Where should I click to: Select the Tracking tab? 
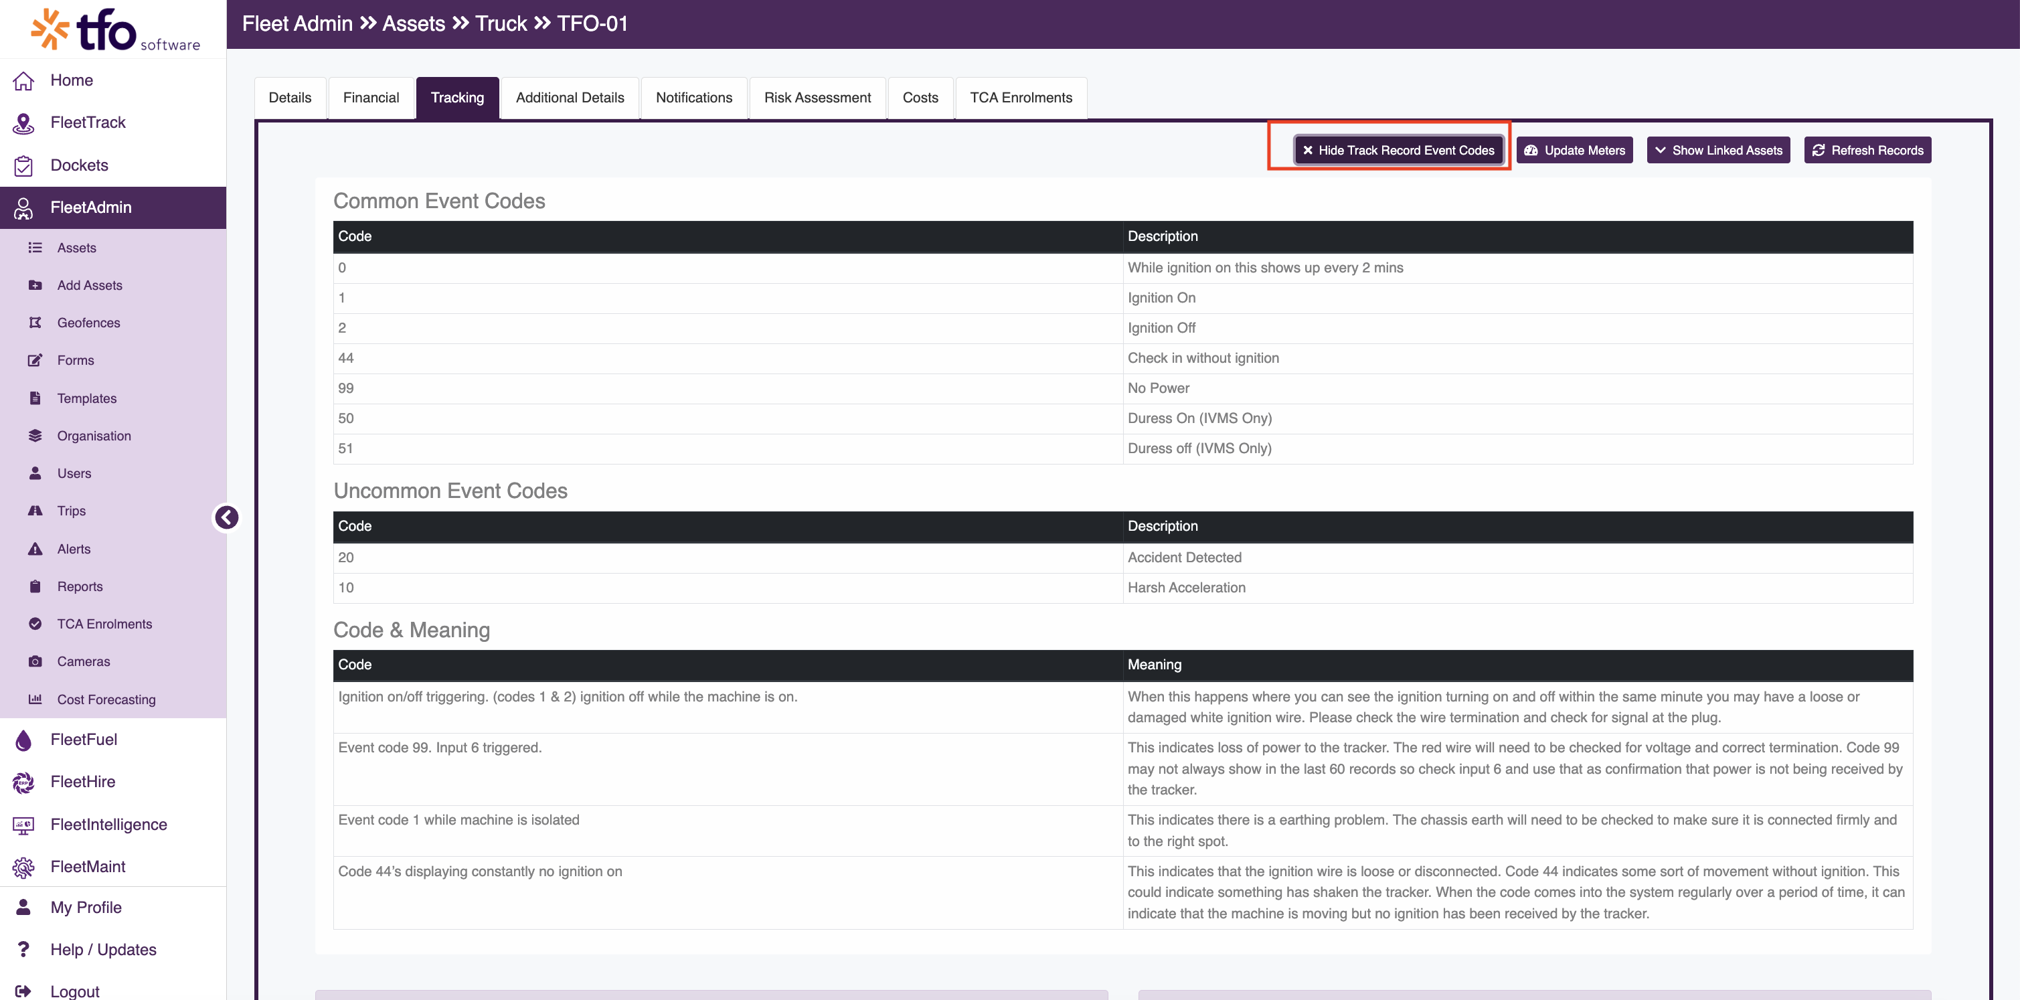coord(457,97)
